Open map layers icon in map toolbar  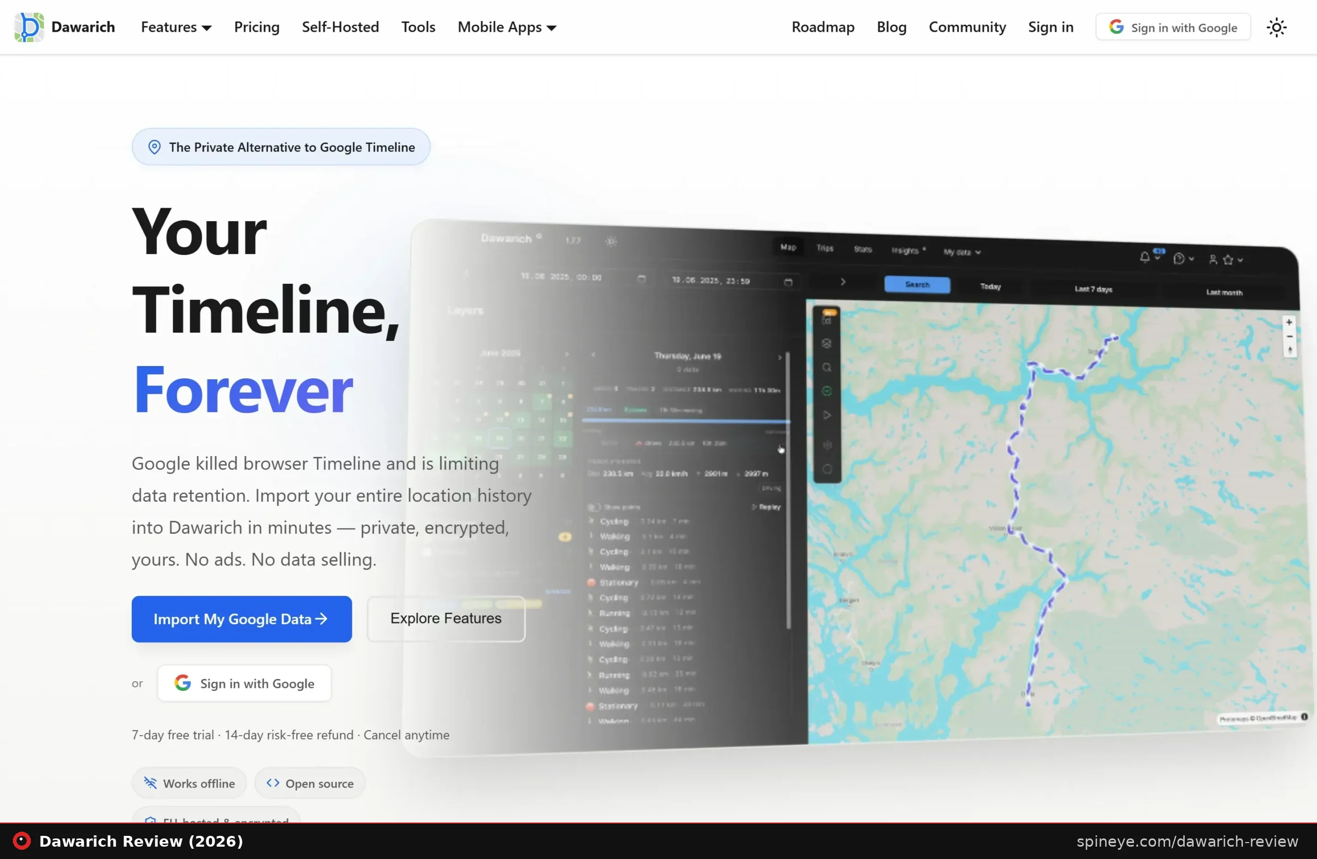click(x=827, y=343)
